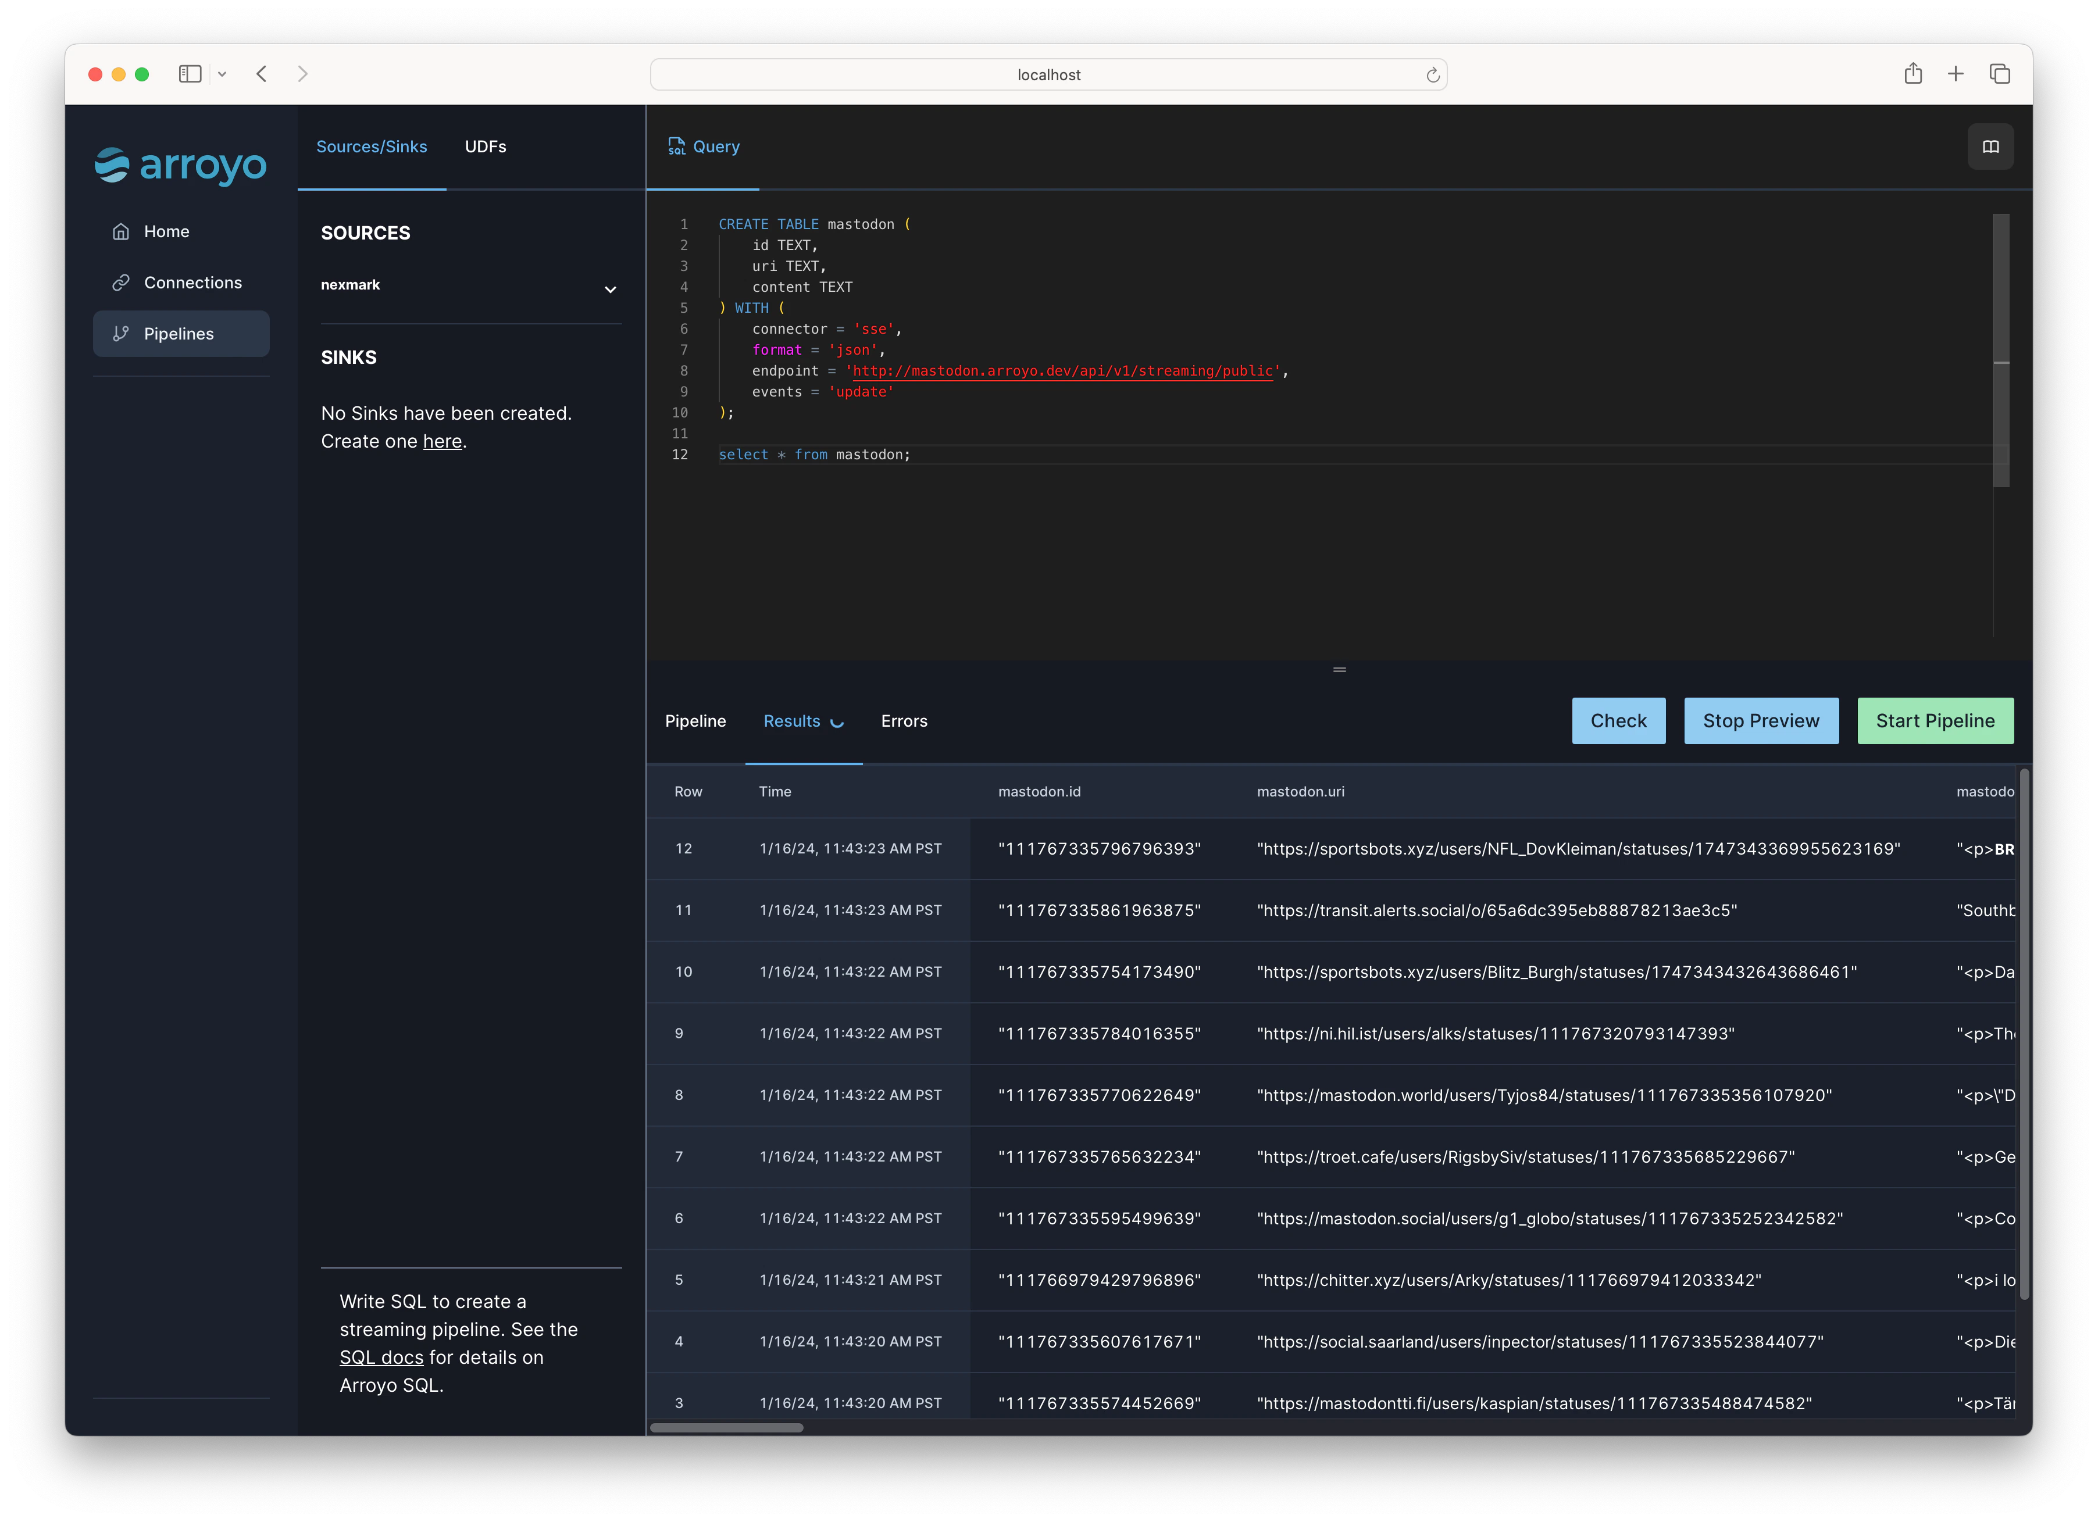Viewport: 2098px width, 1522px height.
Task: Open the docs book icon panel
Action: point(1990,146)
